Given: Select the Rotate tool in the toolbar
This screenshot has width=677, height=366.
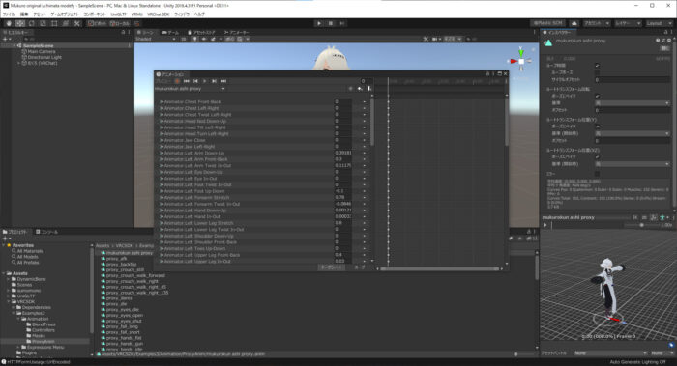Looking at the screenshot, I should (x=32, y=23).
